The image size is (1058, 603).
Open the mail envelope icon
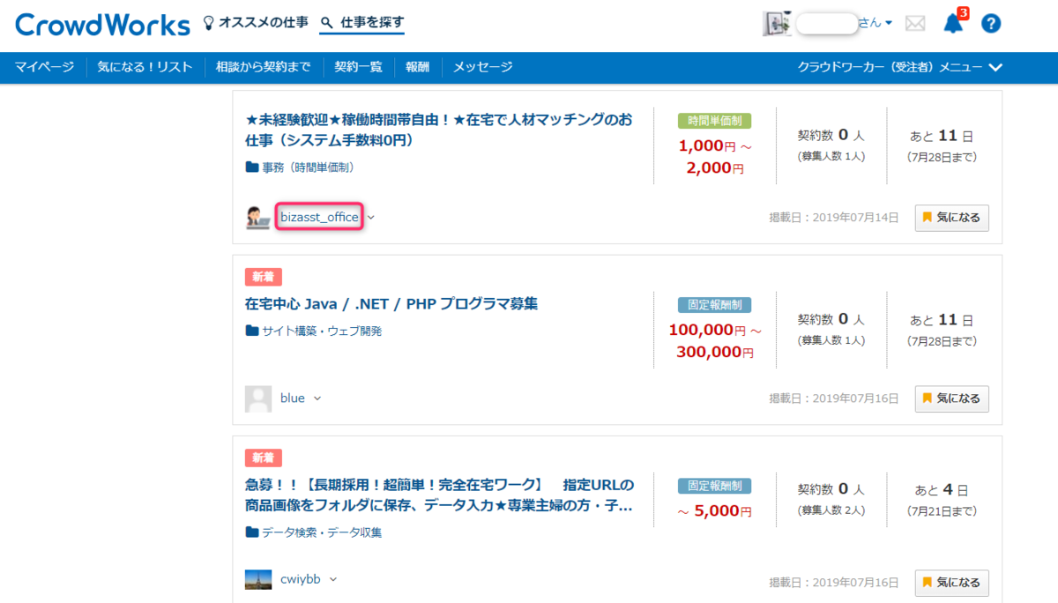(x=915, y=24)
